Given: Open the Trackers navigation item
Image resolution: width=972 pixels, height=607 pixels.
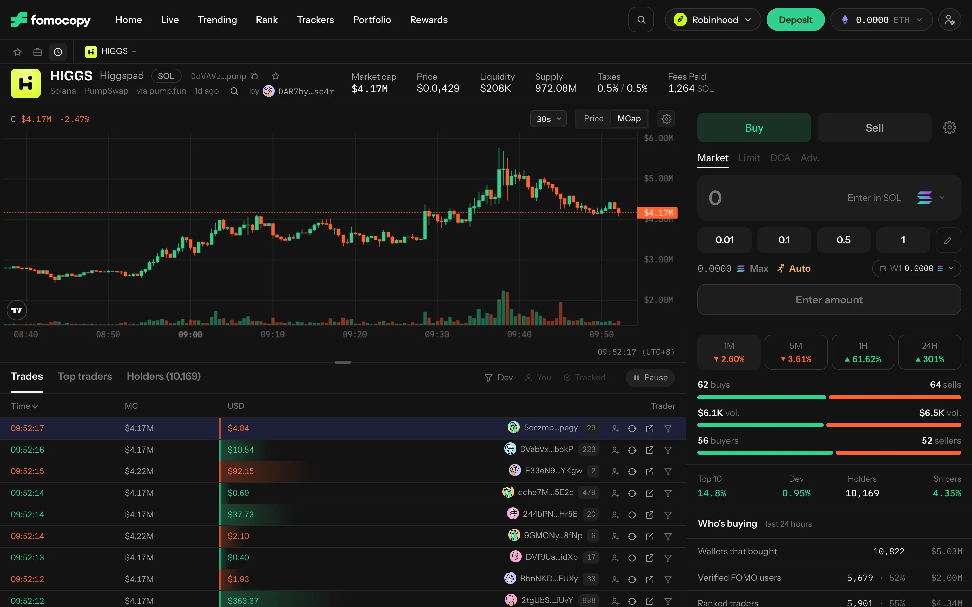Looking at the screenshot, I should tap(315, 20).
